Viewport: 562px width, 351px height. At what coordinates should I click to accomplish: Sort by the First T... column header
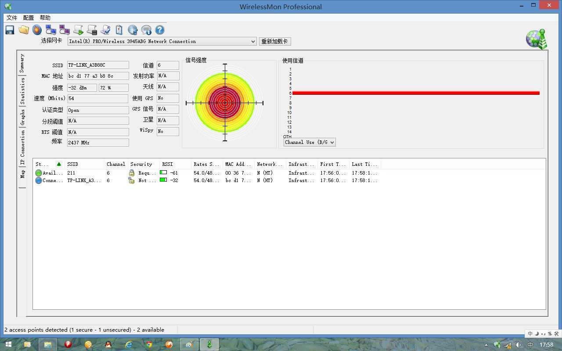click(333, 164)
